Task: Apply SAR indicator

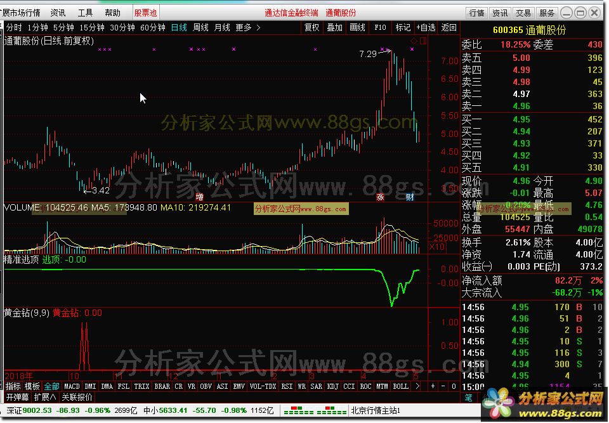Action: tap(316, 386)
